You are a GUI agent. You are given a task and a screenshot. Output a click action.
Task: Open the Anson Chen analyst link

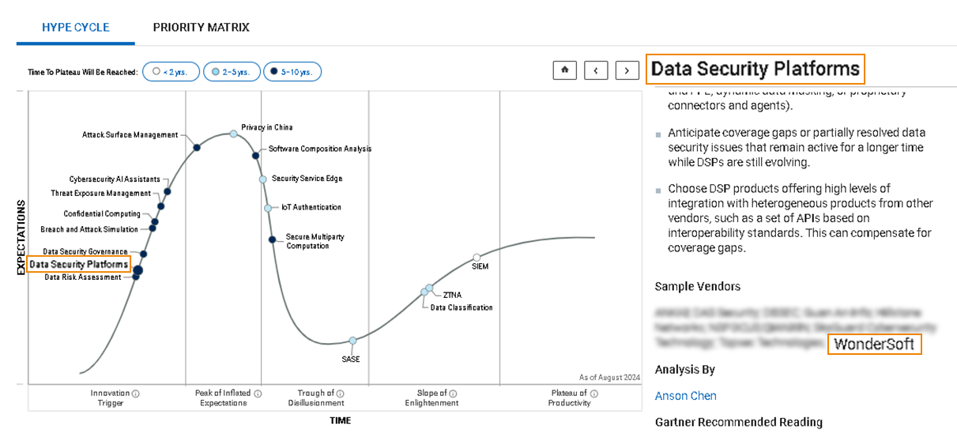[685, 396]
